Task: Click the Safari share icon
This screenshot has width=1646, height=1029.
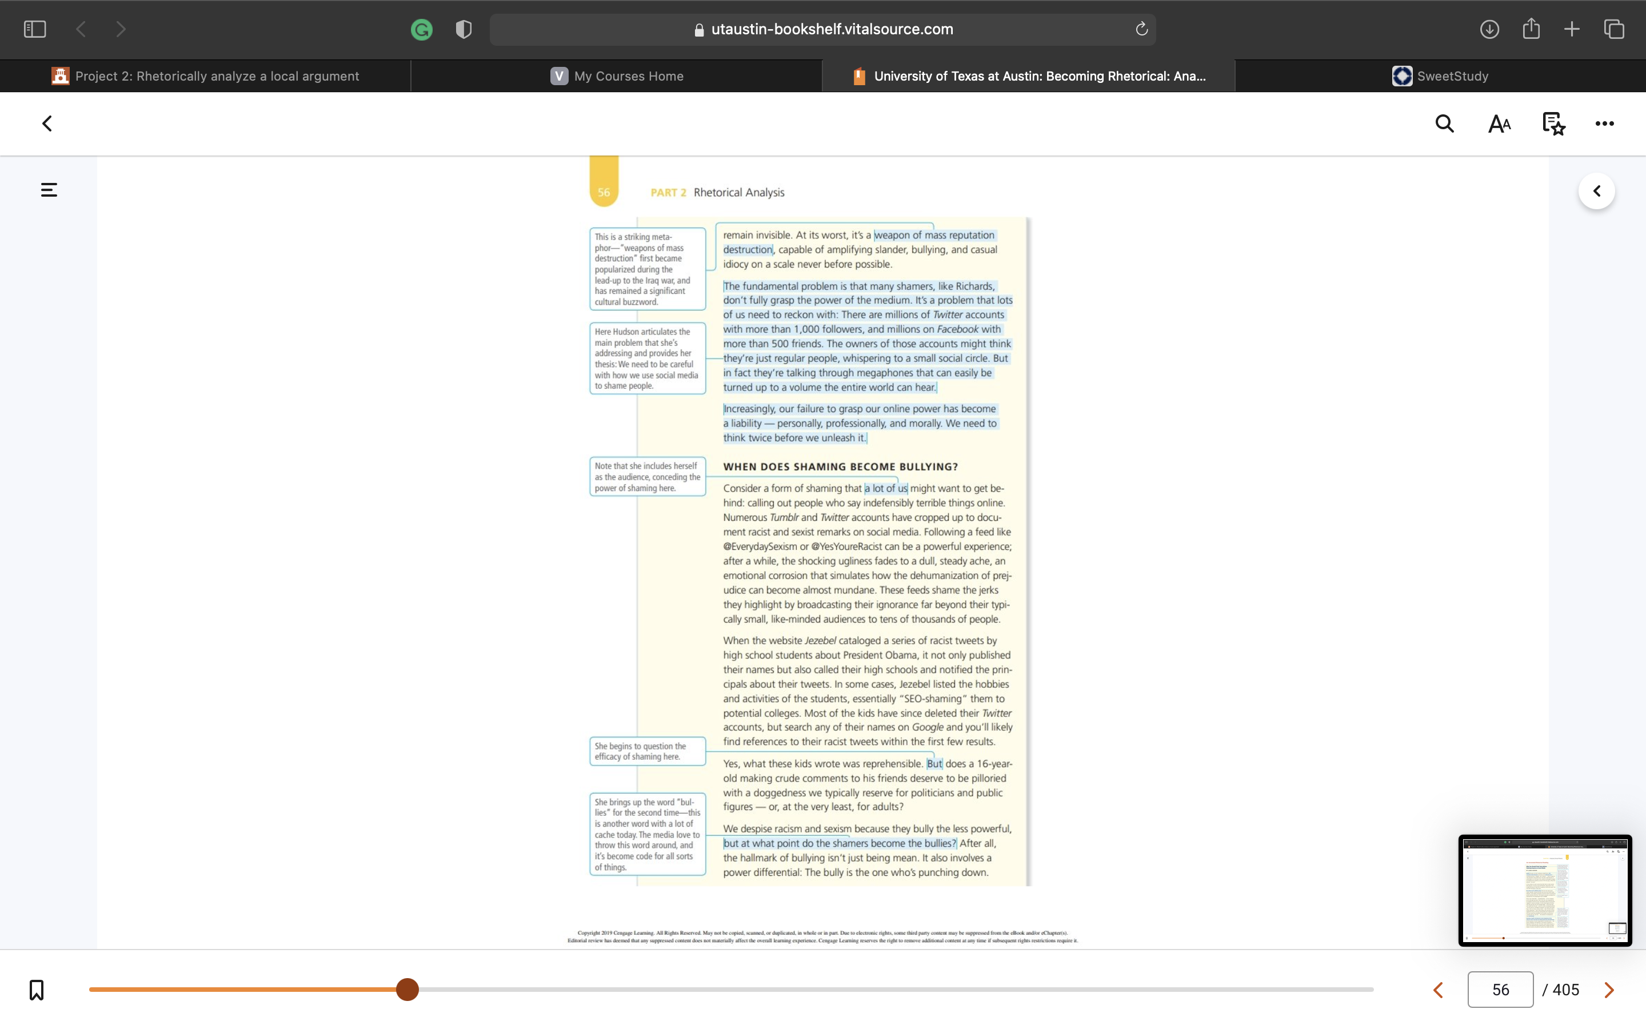Action: click(x=1531, y=29)
